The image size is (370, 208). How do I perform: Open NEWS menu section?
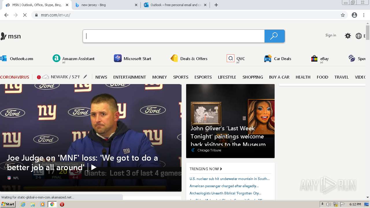point(101,77)
